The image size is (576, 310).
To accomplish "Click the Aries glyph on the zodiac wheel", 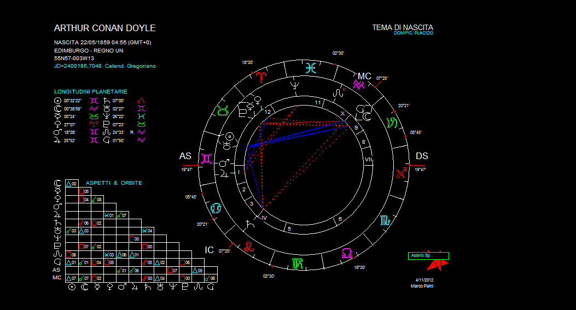I will (261, 77).
